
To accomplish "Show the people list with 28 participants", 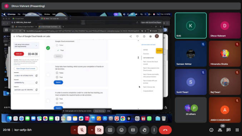I will click(220, 130).
